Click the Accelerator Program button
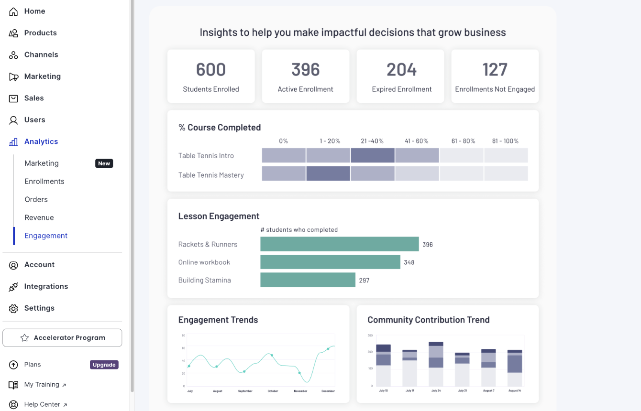 [62, 338]
